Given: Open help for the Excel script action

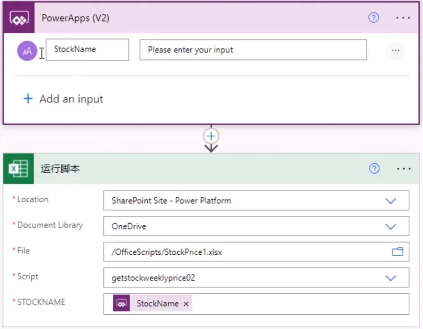Looking at the screenshot, I should point(374,169).
